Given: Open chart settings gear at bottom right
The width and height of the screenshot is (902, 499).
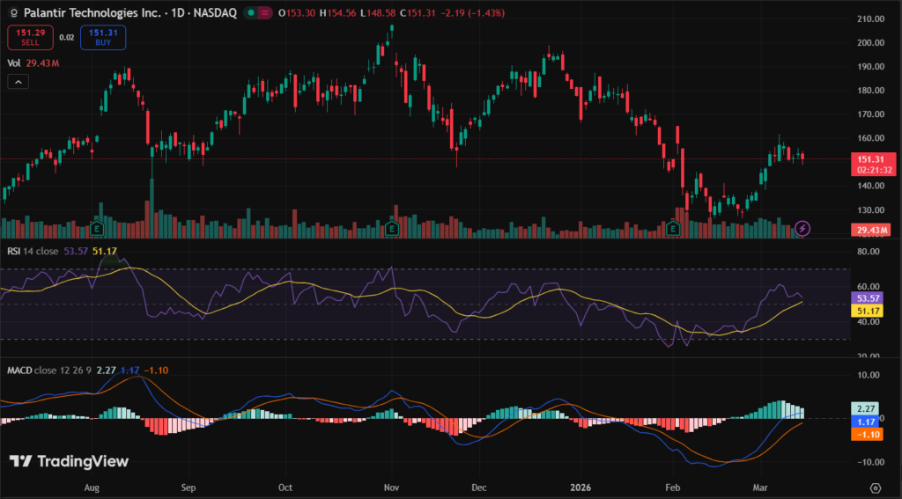Looking at the screenshot, I should pos(876,487).
